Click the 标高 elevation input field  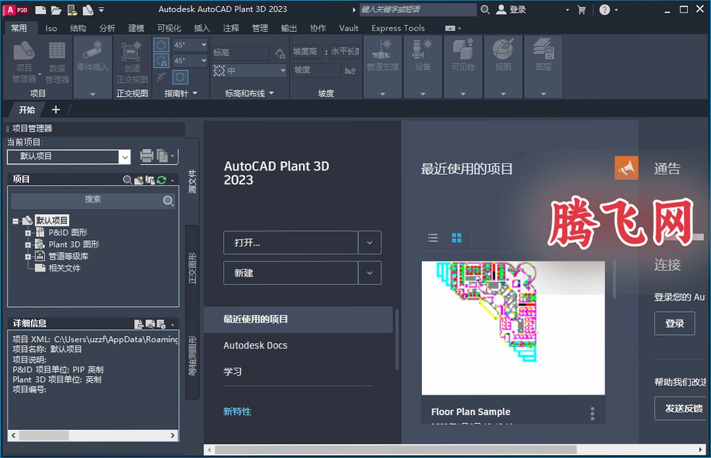coord(240,53)
